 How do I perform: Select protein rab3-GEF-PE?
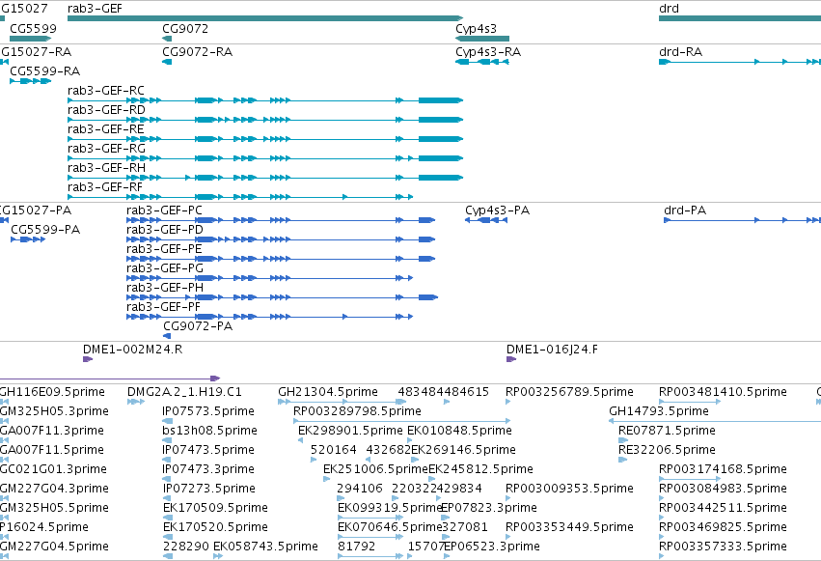coord(281,259)
